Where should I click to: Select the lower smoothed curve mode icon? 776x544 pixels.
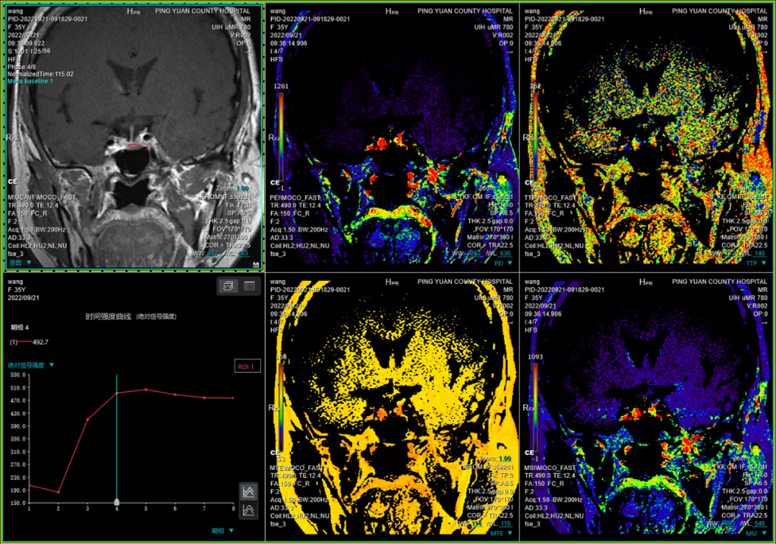pos(249,510)
